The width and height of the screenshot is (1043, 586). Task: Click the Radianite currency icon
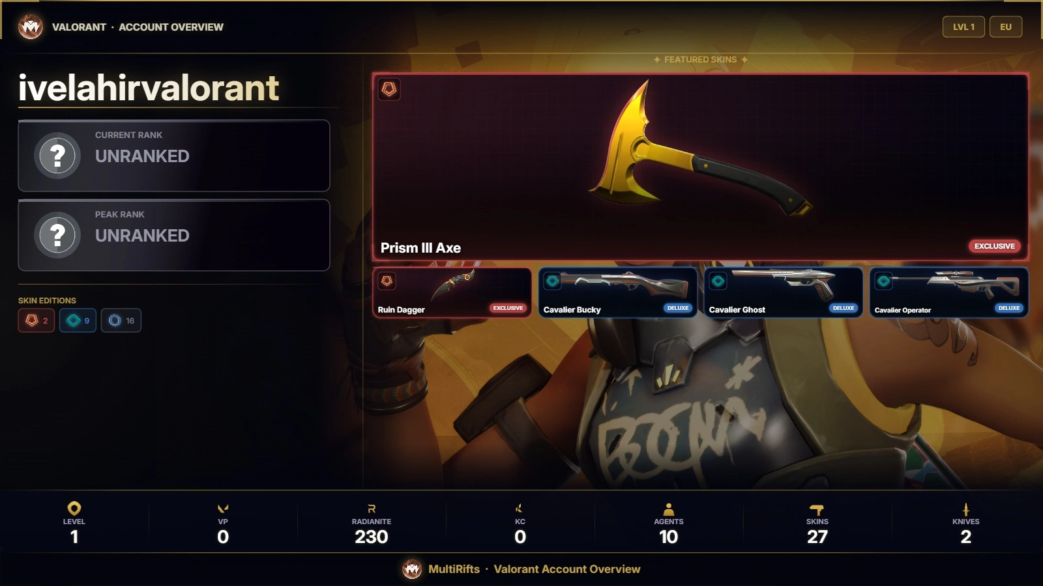tap(372, 509)
